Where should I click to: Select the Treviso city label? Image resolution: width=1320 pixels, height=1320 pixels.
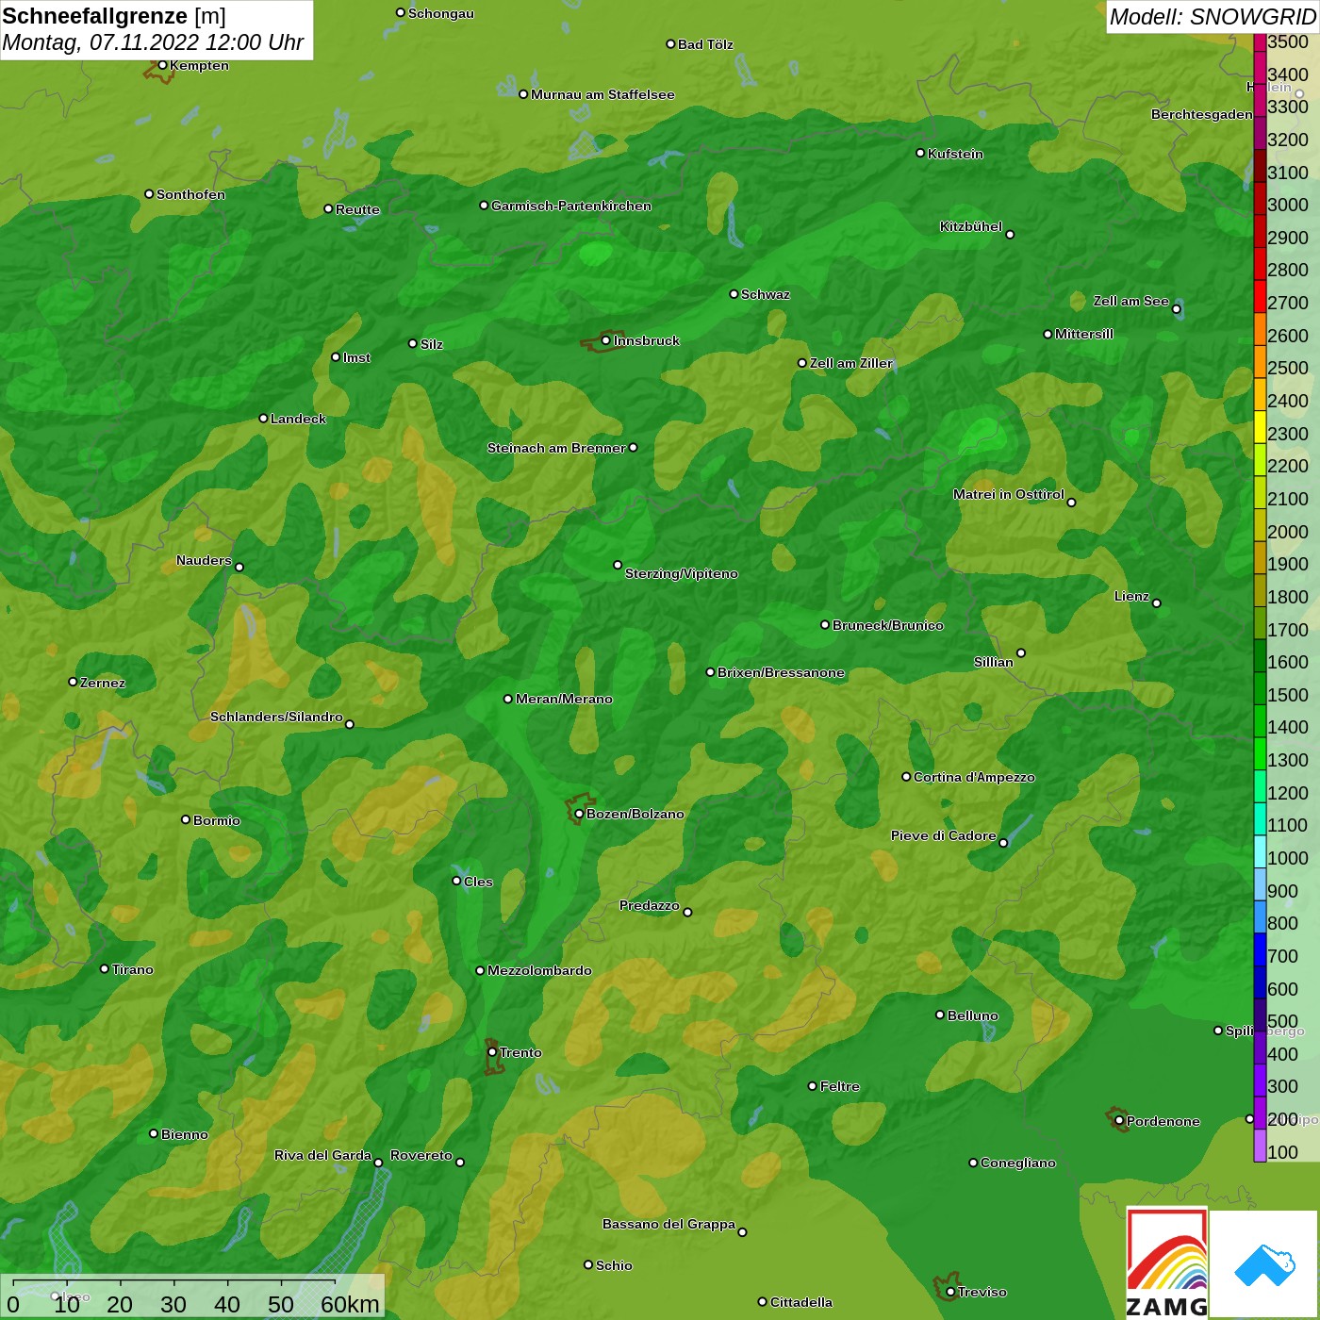tap(982, 1292)
